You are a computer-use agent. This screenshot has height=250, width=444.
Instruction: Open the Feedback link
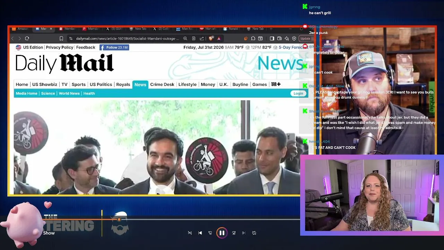(x=86, y=48)
